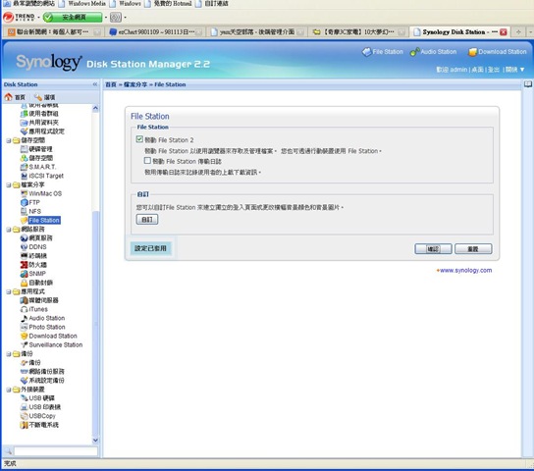Click sidebar scrollbar down arrow

click(95, 440)
